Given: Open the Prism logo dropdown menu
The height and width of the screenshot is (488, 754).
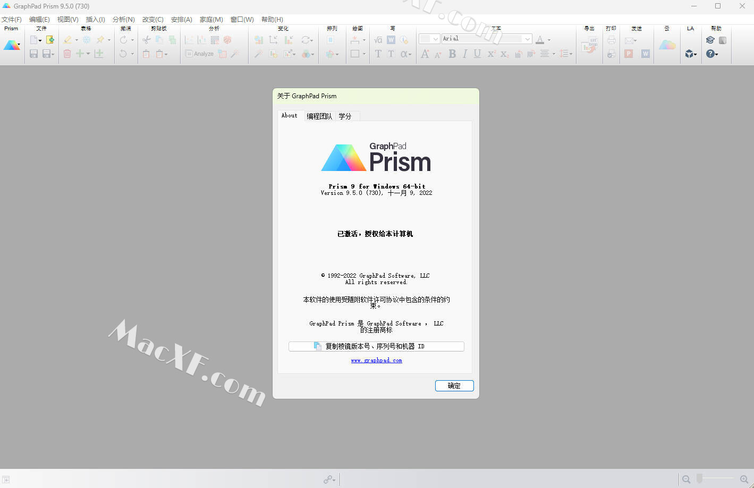Looking at the screenshot, I should (12, 46).
